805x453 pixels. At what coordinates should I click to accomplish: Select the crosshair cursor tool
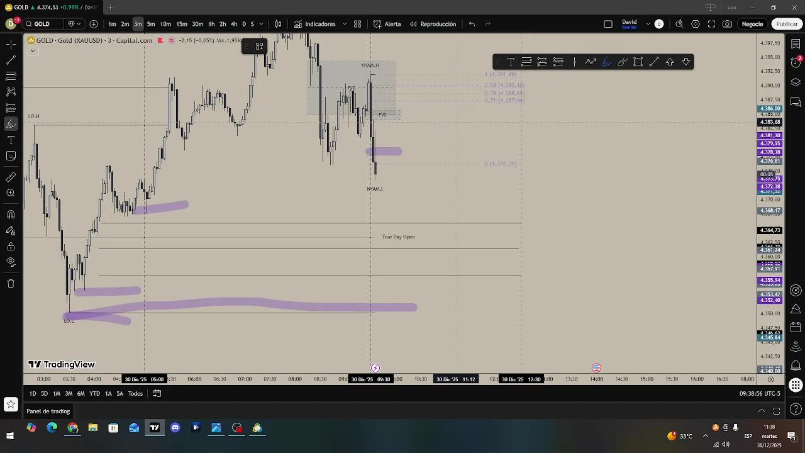tap(11, 44)
